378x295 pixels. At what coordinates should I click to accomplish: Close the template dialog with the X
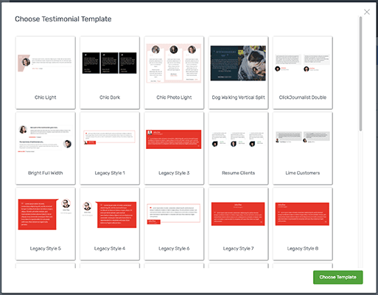click(x=367, y=12)
